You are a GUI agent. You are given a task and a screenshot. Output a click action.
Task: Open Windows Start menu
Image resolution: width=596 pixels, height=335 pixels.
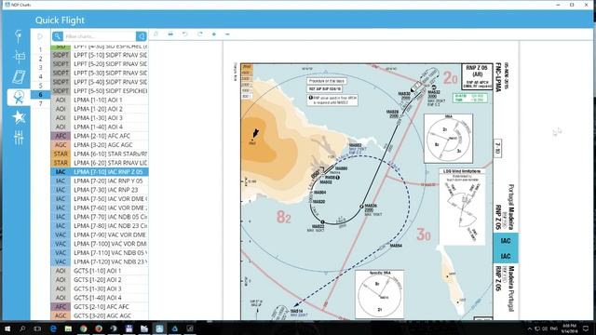point(7,328)
